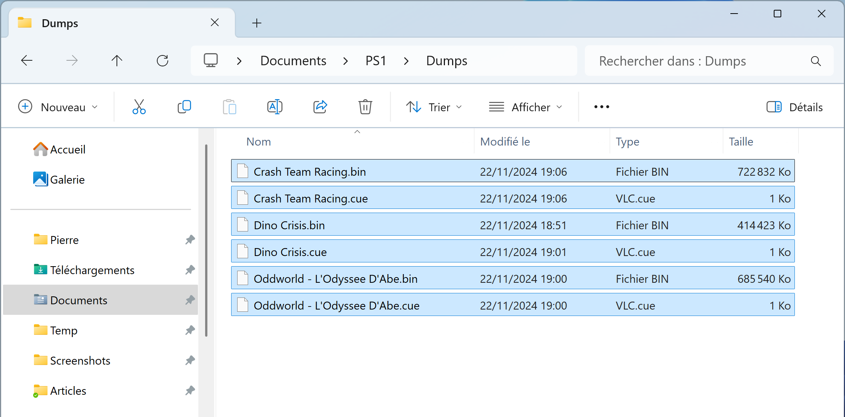Expand the chevron between Documents and PS1
The width and height of the screenshot is (845, 417).
[346, 61]
